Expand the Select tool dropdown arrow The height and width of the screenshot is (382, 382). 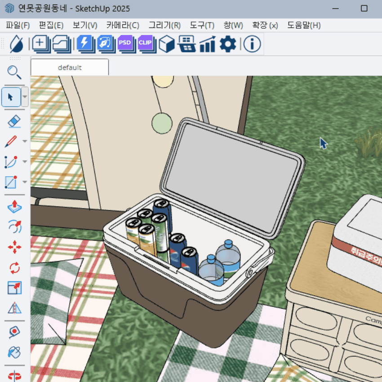[25, 97]
